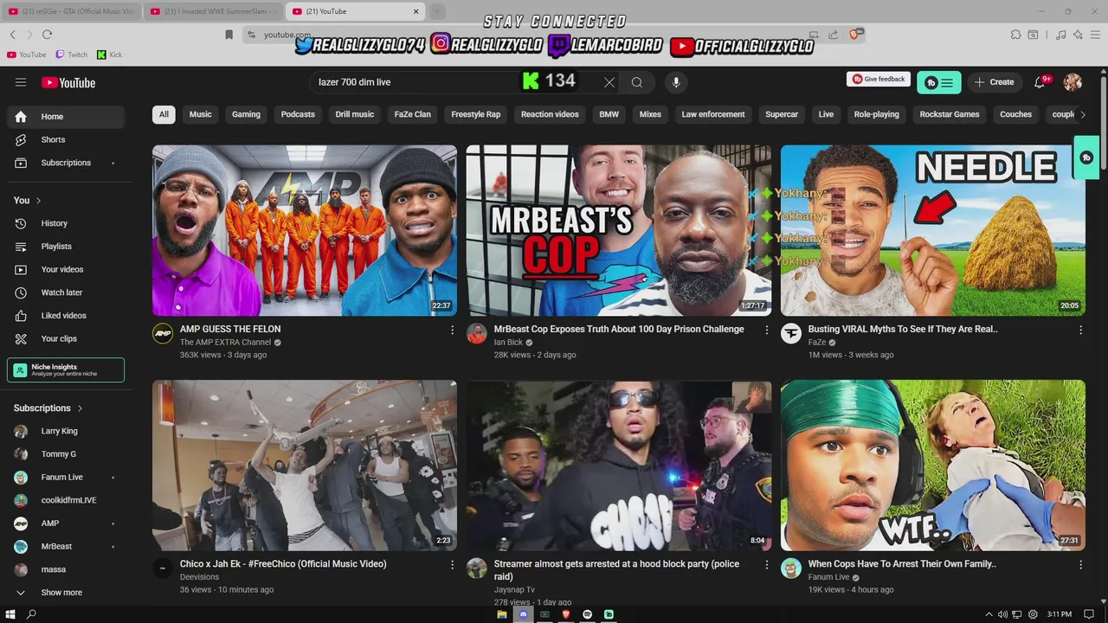Open the Twitch bookmark

(x=71, y=55)
